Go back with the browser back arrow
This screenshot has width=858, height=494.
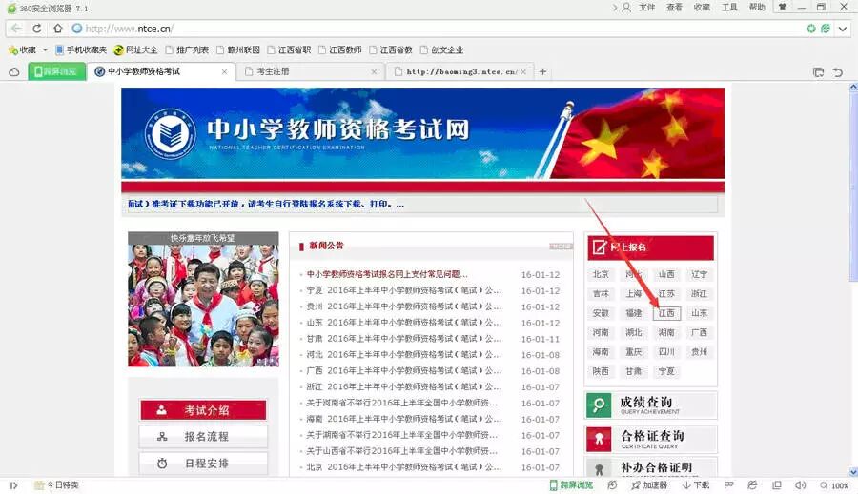tap(16, 29)
